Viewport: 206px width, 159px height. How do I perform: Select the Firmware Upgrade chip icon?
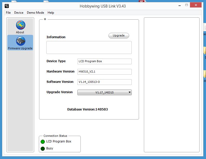[21, 41]
